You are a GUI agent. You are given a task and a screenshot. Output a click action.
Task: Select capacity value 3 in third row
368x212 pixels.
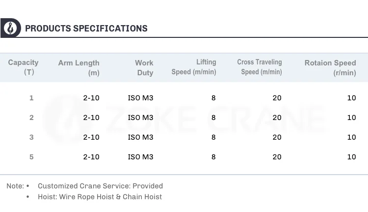pos(31,137)
